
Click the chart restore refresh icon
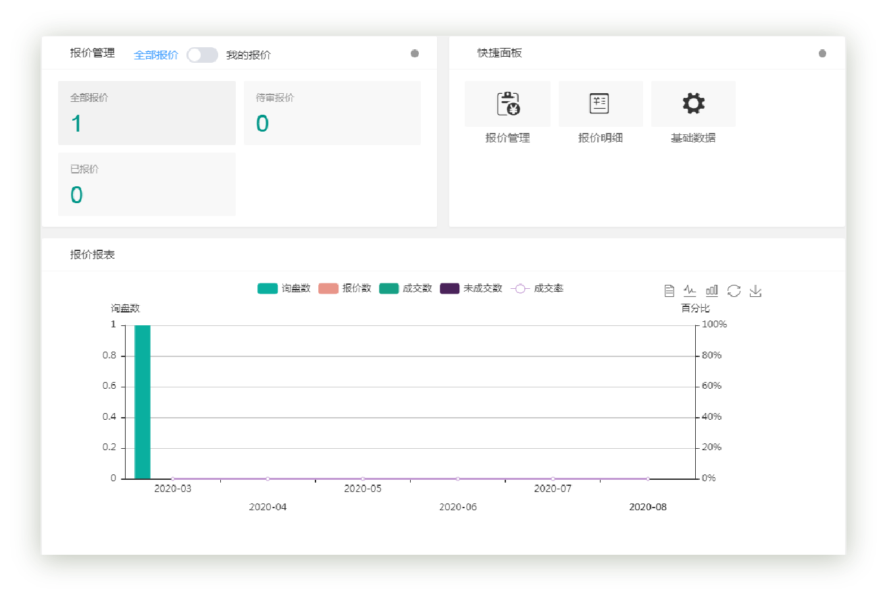tap(734, 291)
